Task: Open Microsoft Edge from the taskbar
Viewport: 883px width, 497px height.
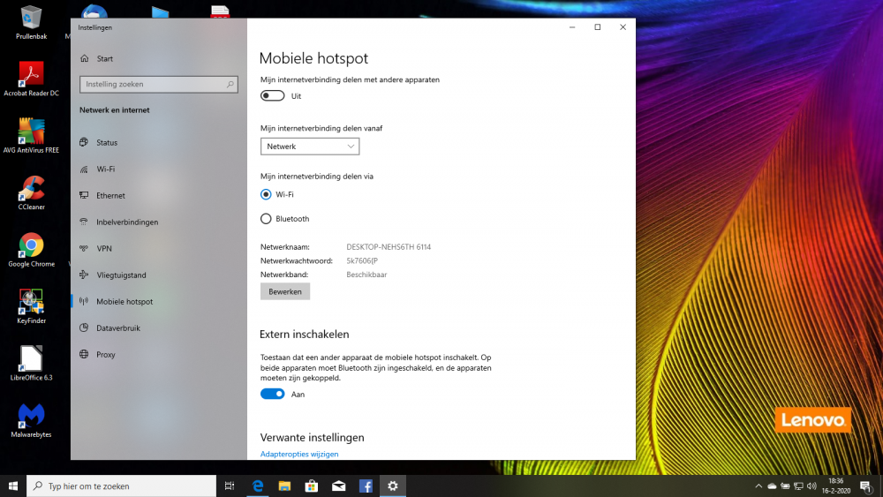Action: [x=259, y=486]
